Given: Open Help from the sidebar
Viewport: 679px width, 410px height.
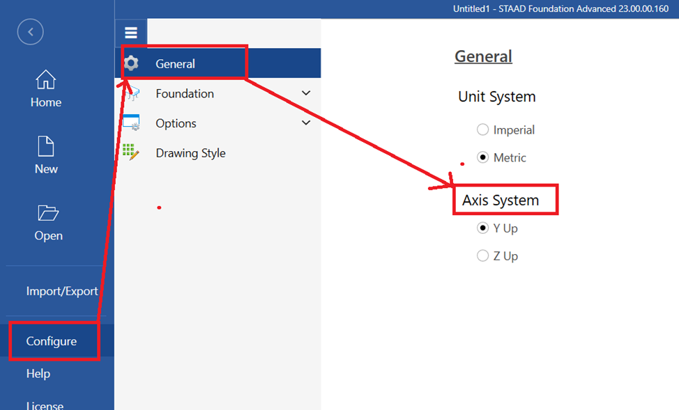Looking at the screenshot, I should [38, 373].
